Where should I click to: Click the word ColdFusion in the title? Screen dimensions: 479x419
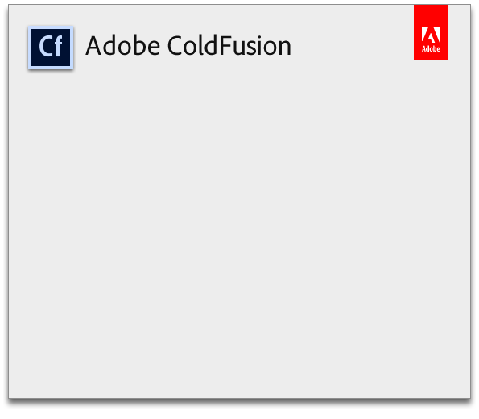(x=229, y=46)
